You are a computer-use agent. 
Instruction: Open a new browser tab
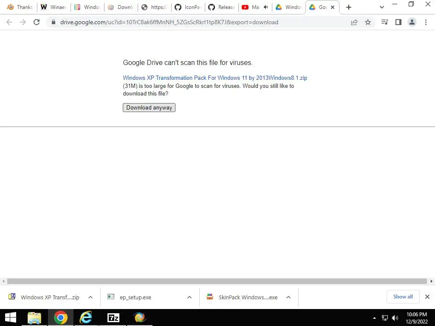coord(349,7)
